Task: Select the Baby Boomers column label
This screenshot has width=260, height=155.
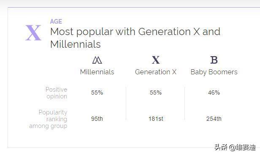Action: (214, 72)
